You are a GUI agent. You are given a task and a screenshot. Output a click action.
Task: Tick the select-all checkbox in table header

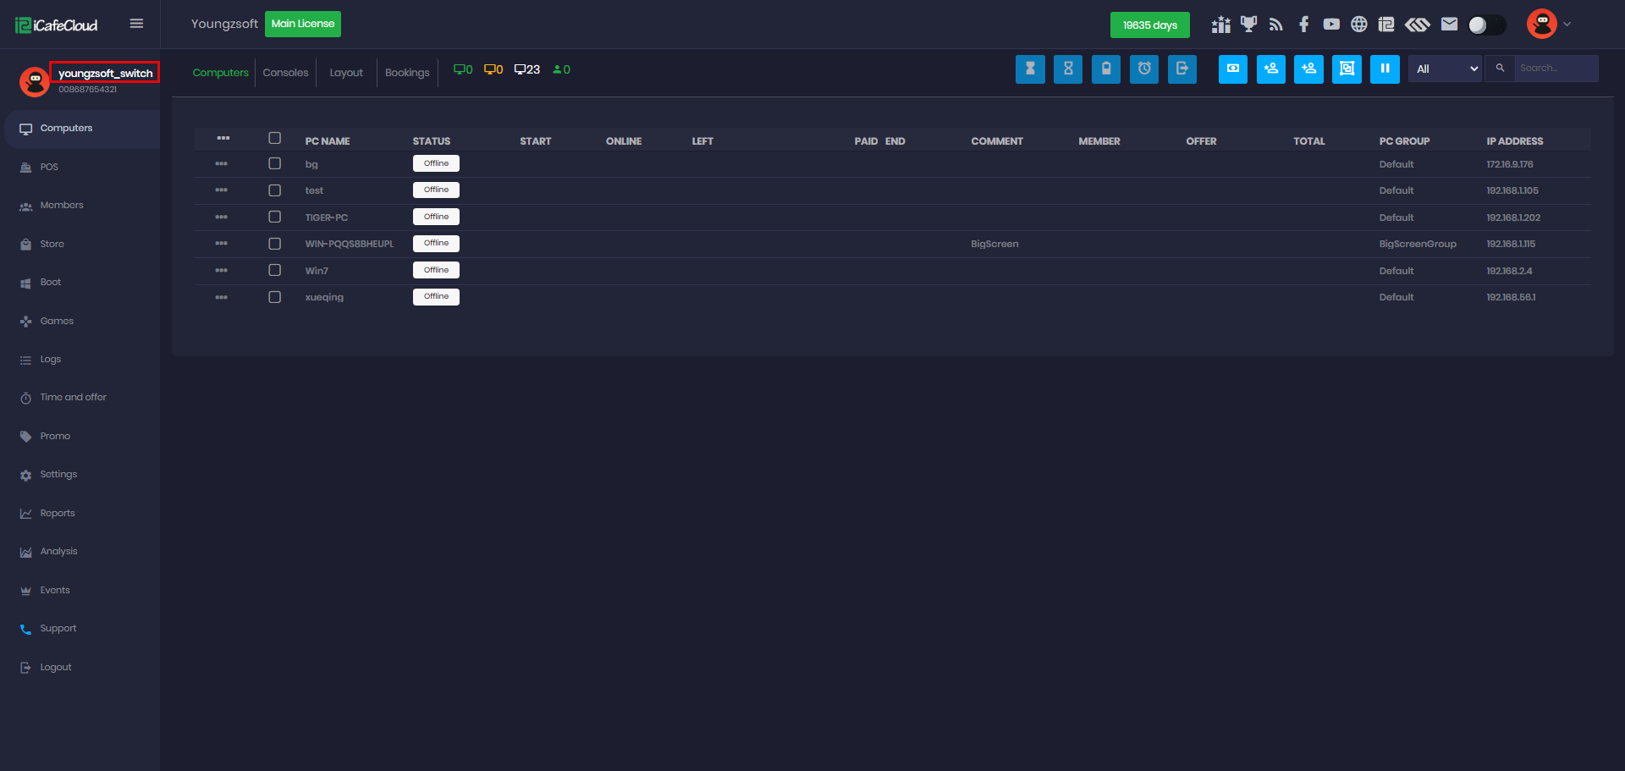[x=274, y=139]
